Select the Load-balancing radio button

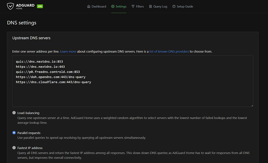point(14,113)
